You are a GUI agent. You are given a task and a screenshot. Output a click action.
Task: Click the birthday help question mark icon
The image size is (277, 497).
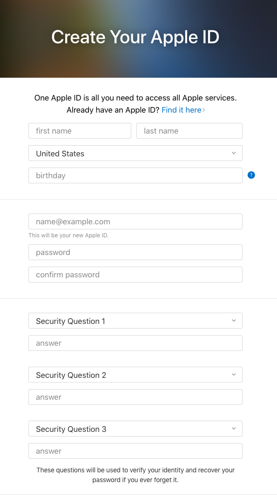(x=251, y=175)
